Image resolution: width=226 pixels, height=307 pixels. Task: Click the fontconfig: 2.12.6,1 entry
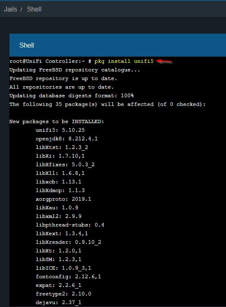68,277
